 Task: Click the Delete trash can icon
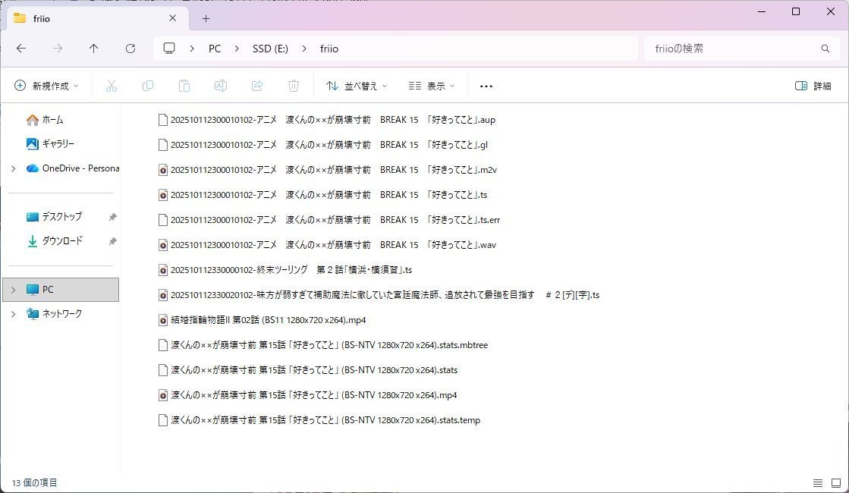point(294,86)
